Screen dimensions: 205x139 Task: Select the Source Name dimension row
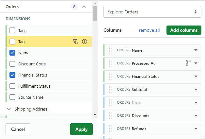click(x=49, y=97)
